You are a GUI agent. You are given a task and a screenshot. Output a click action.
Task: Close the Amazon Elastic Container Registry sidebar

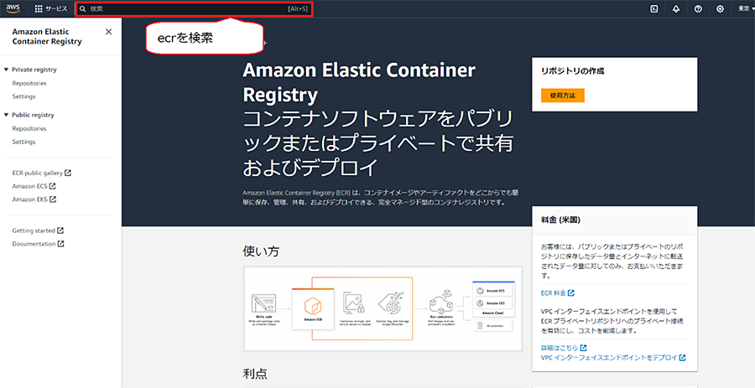(108, 32)
